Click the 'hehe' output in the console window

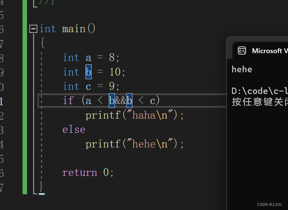tap(242, 69)
